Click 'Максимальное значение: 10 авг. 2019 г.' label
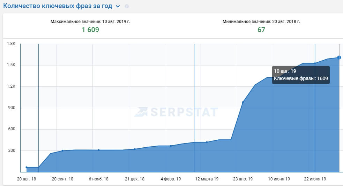 (90, 21)
